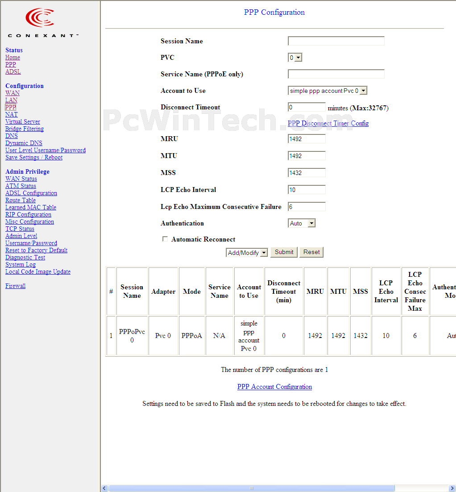This screenshot has height=492, width=456.
Task: Open Local Code Image Update link
Action: coord(38,272)
